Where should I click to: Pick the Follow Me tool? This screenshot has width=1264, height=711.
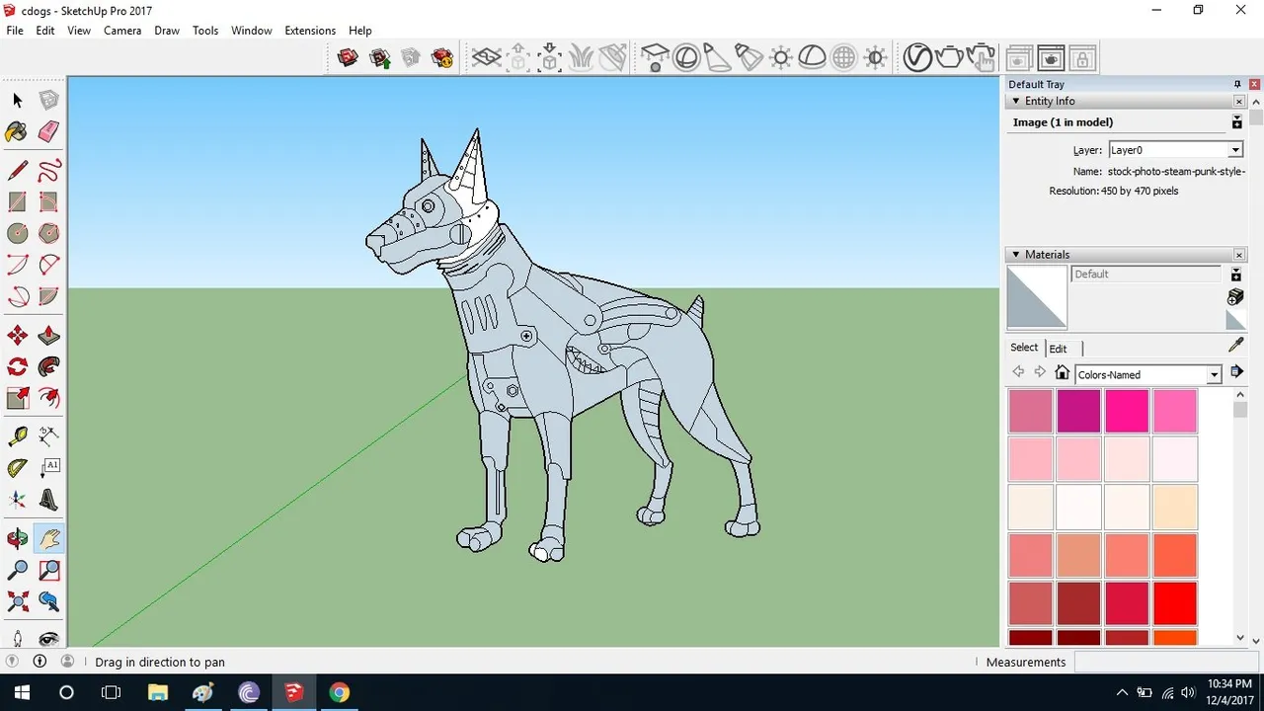pyautogui.click(x=48, y=367)
